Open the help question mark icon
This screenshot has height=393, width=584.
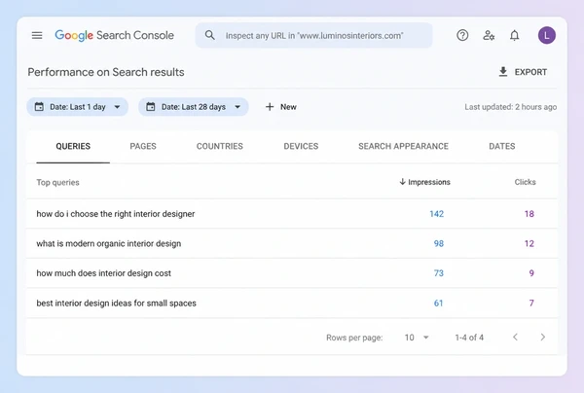(462, 35)
